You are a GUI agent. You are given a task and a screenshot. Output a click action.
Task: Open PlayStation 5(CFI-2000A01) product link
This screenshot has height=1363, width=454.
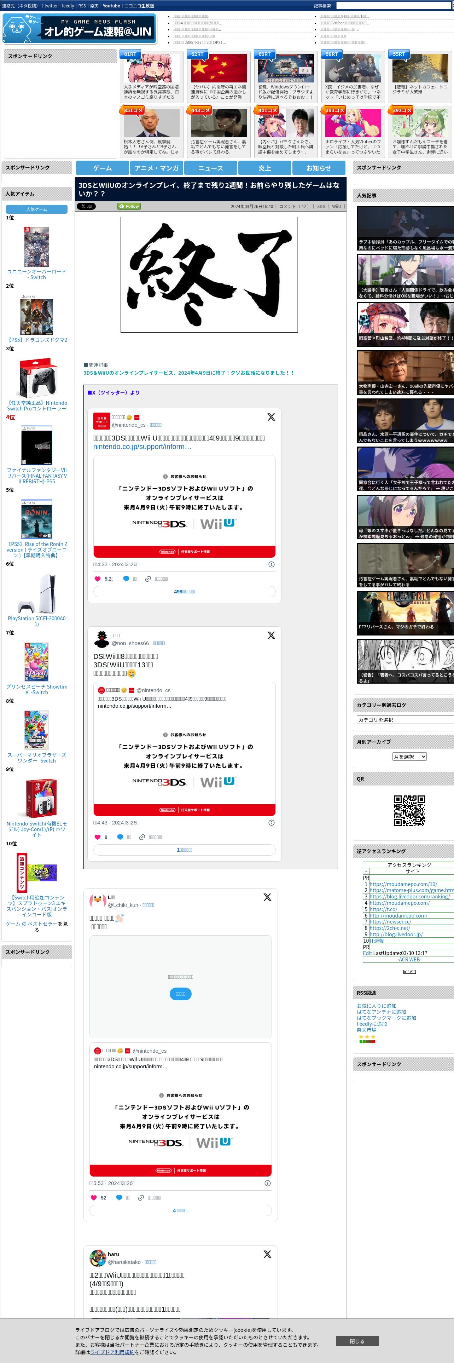point(36,621)
